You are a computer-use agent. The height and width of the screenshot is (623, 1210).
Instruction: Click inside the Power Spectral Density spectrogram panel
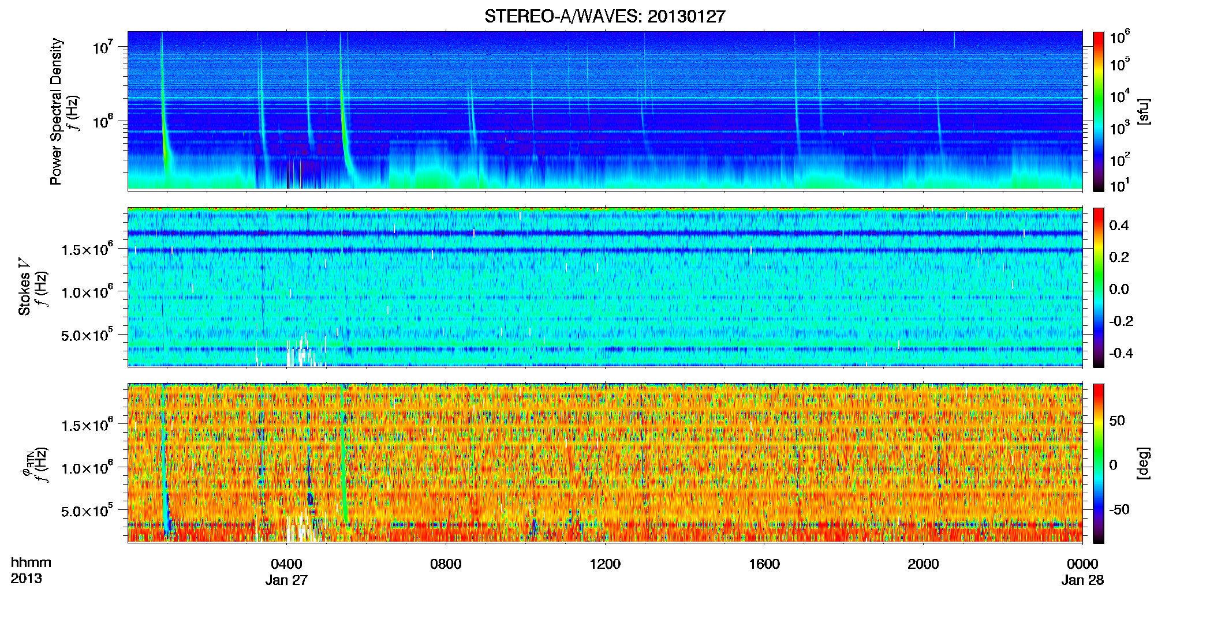(605, 111)
